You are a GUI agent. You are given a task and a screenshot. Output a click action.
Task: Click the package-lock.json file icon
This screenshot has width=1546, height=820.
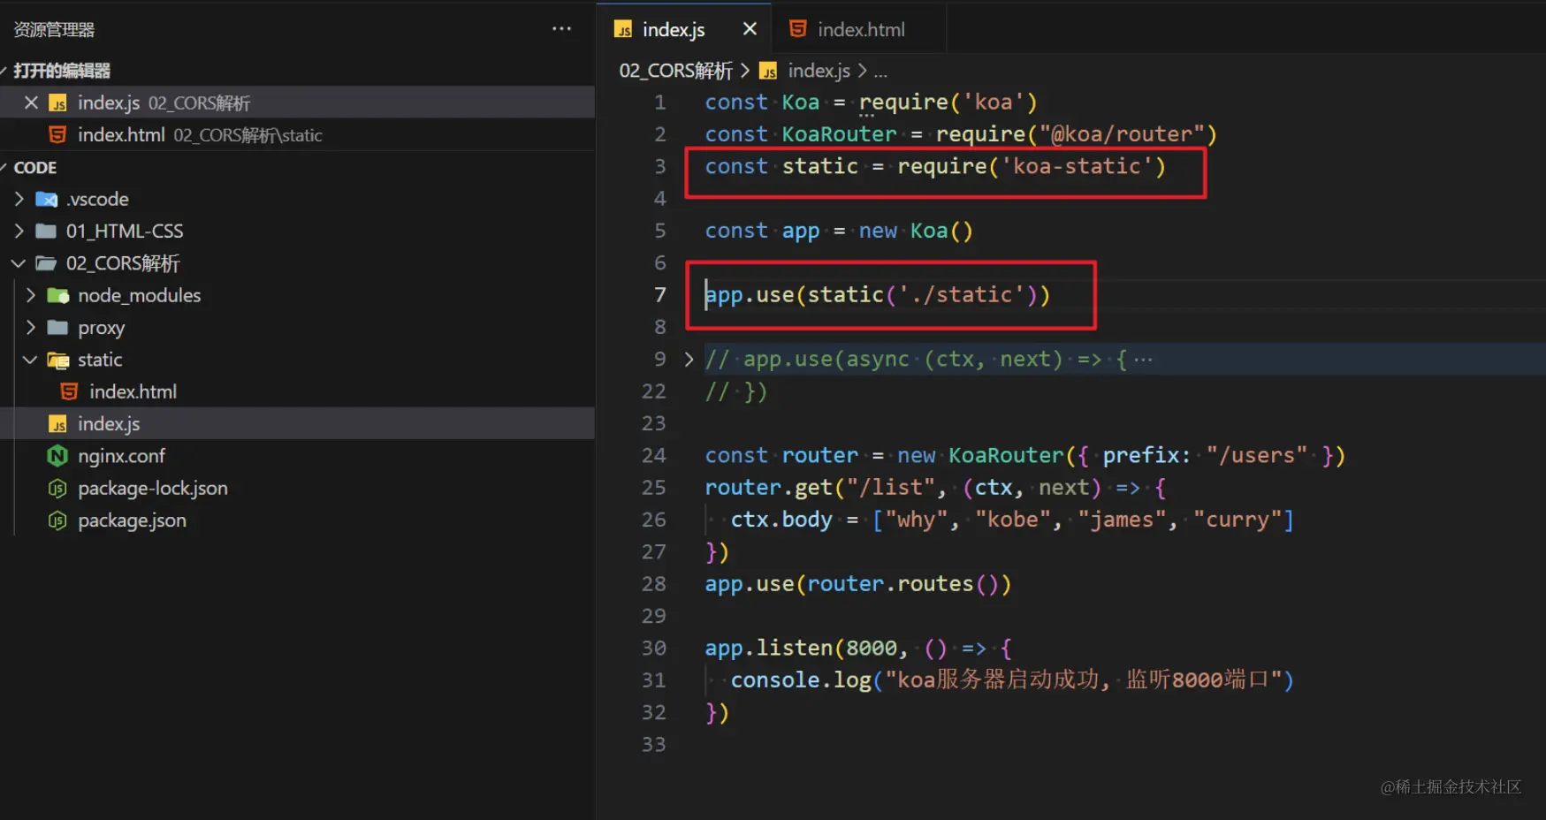[x=57, y=488]
